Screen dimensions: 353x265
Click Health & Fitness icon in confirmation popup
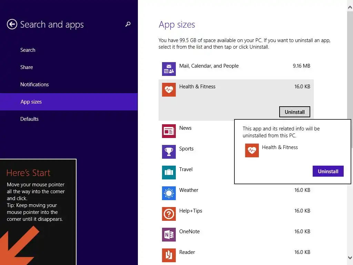pyautogui.click(x=252, y=150)
